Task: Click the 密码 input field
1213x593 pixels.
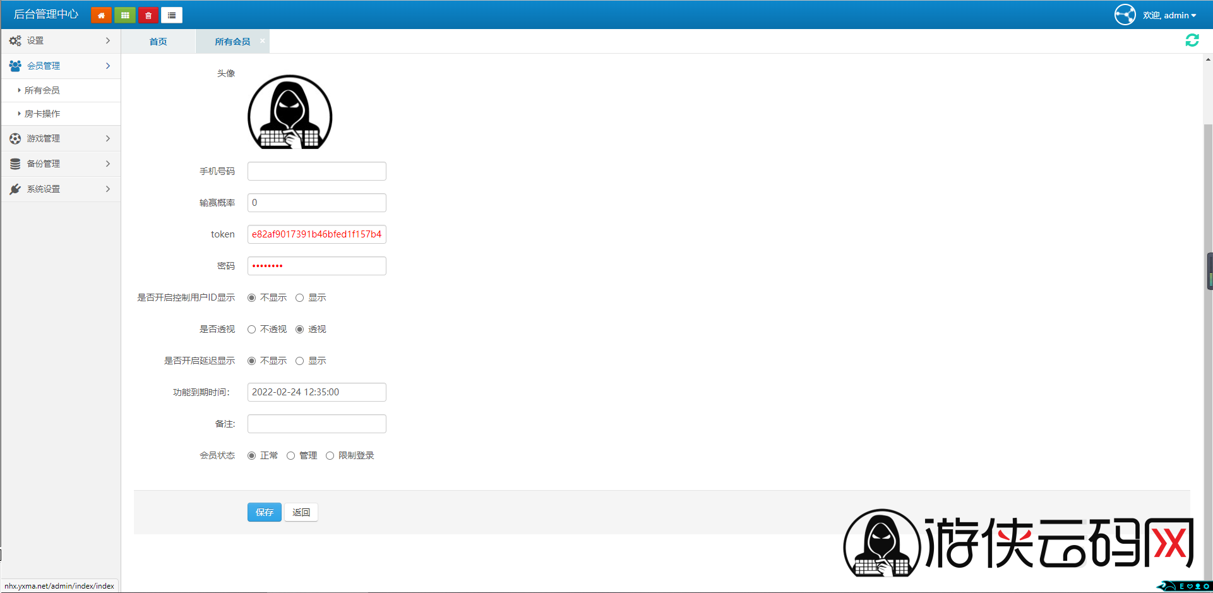Action: pos(317,266)
